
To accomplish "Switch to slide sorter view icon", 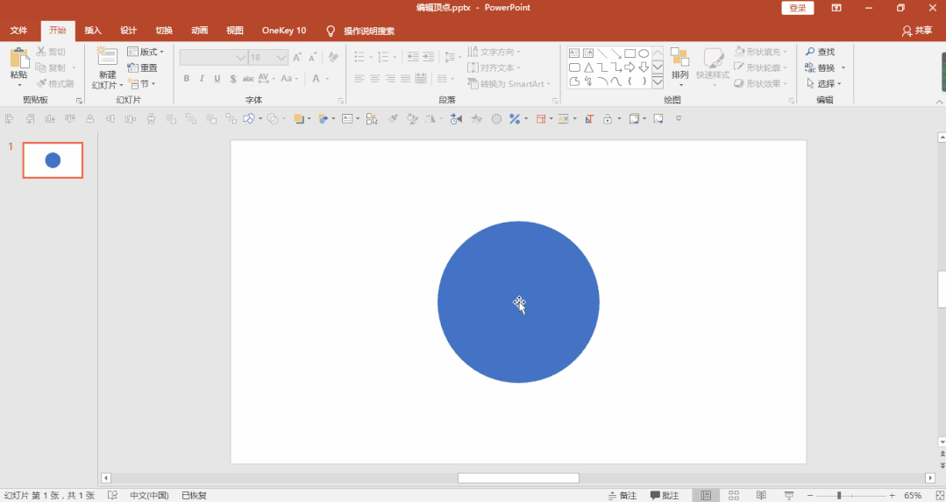I will click(734, 495).
